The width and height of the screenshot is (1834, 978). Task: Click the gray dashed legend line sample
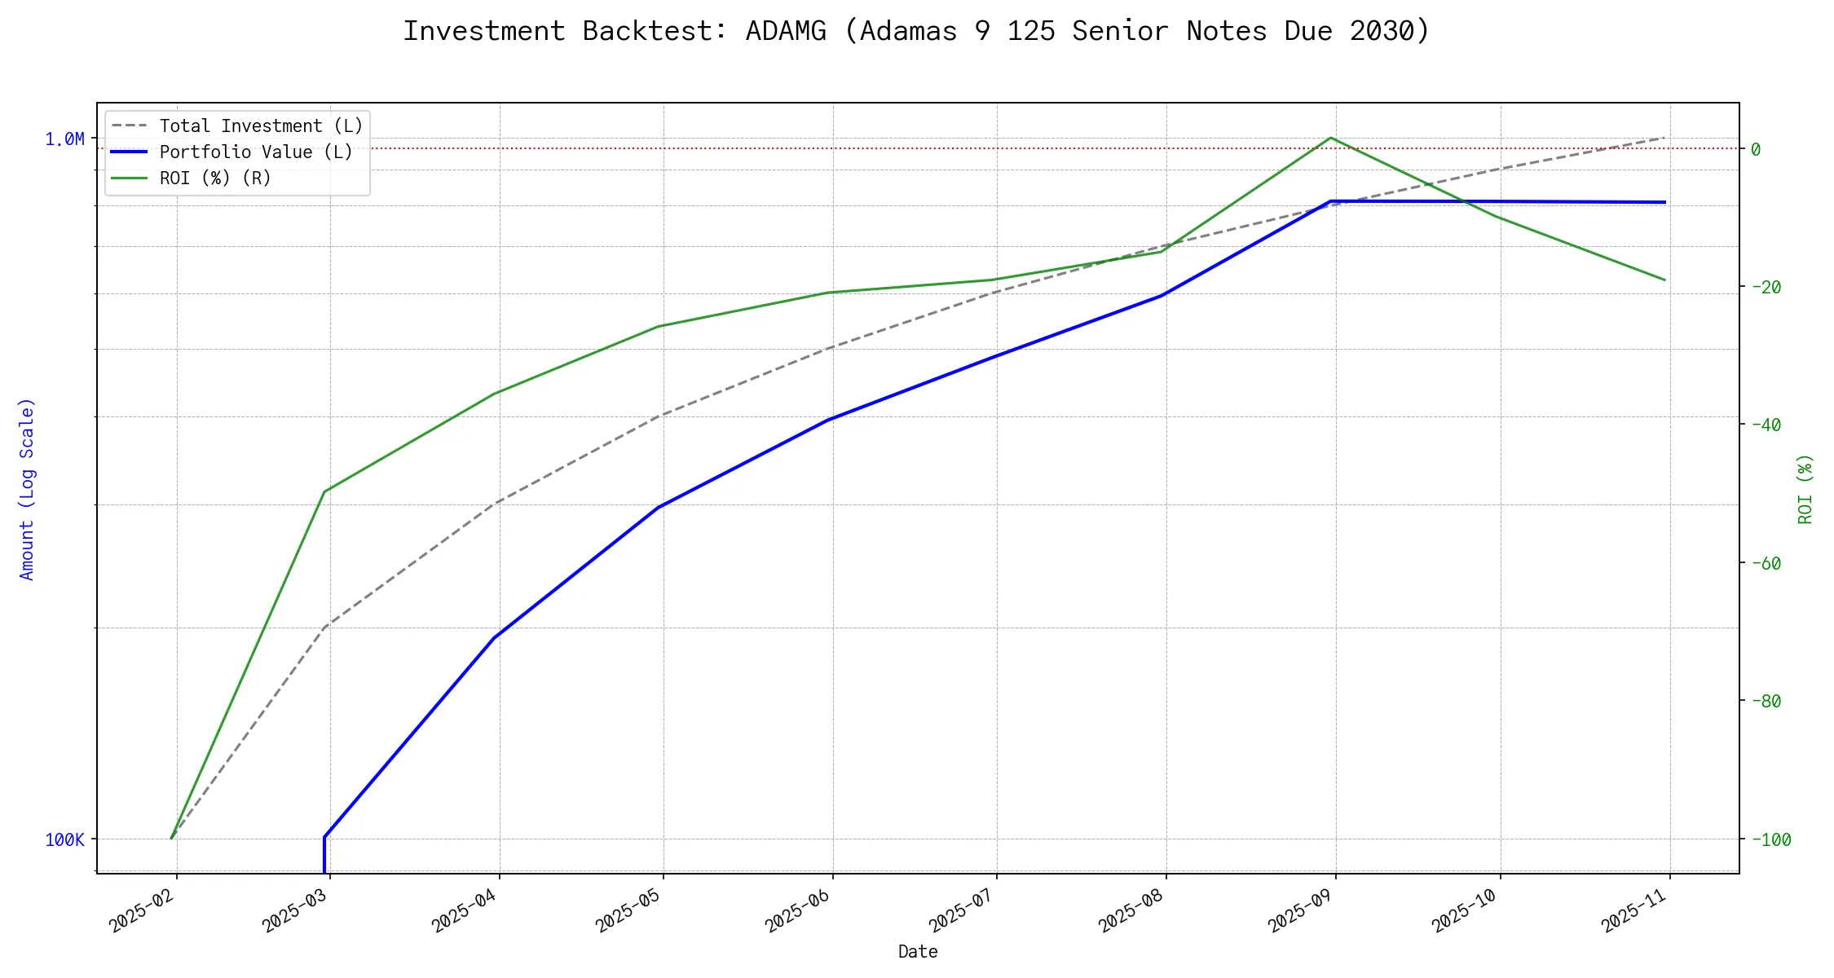[130, 126]
